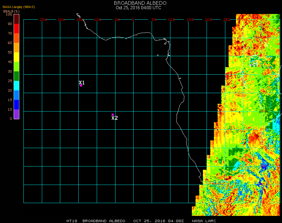Click the magenta X1 marker square
Image resolution: width=282 pixels, height=223 pixels.
coord(81,86)
